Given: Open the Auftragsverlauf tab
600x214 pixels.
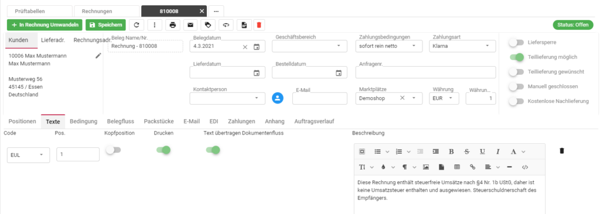Looking at the screenshot, I should 314,122.
